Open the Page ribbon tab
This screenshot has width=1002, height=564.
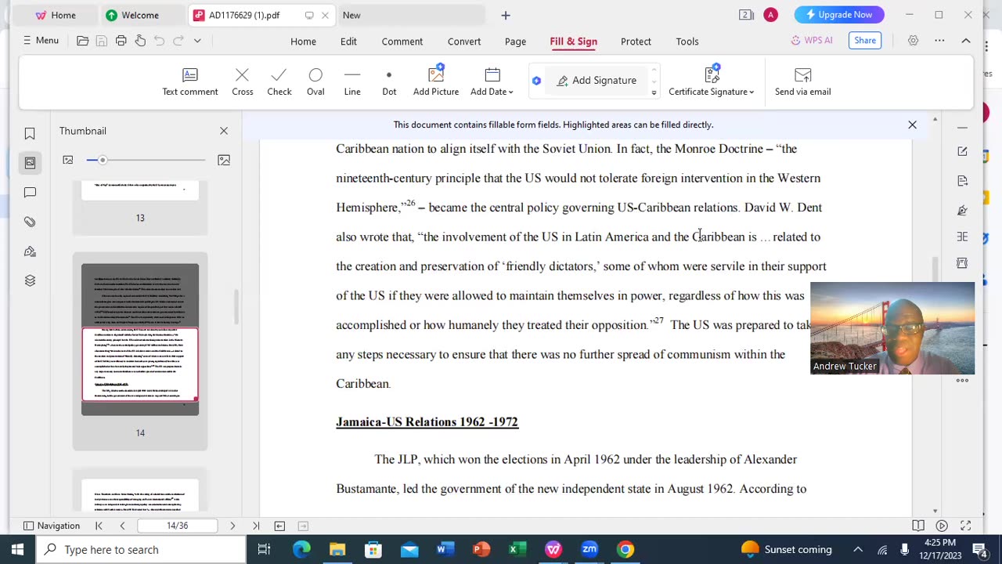515,42
